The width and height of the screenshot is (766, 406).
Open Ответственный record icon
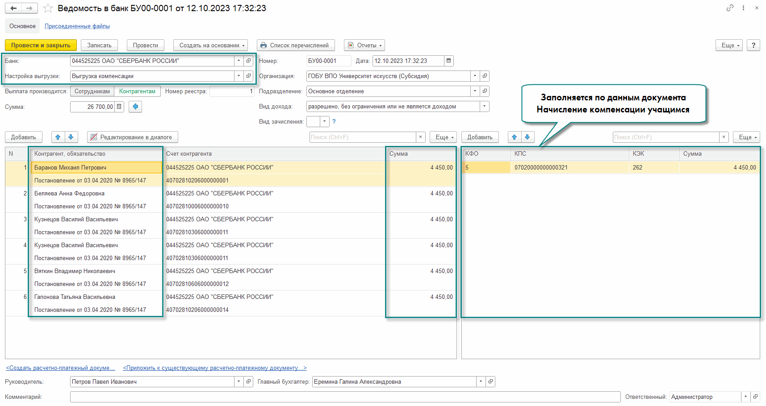point(755,397)
